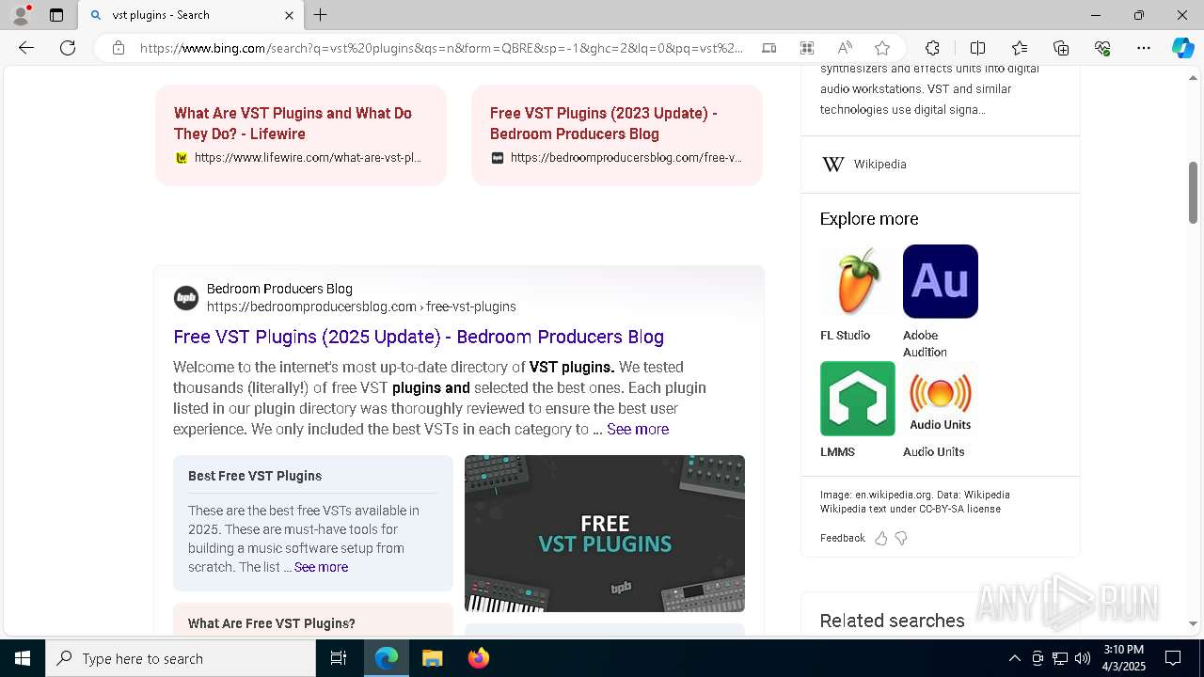The height and width of the screenshot is (677, 1204).
Task: Select the vst plugins - Search tab
Action: tap(191, 15)
